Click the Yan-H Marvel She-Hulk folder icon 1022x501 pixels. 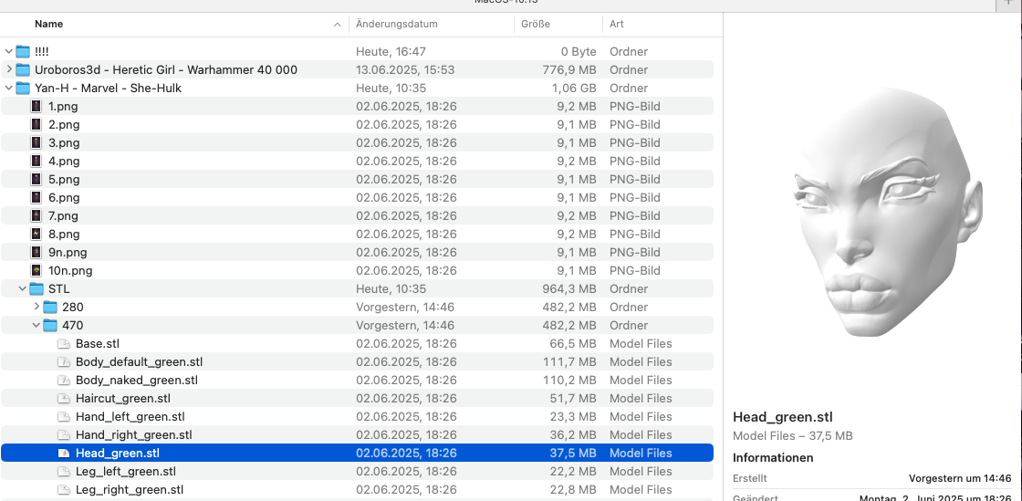pos(23,88)
